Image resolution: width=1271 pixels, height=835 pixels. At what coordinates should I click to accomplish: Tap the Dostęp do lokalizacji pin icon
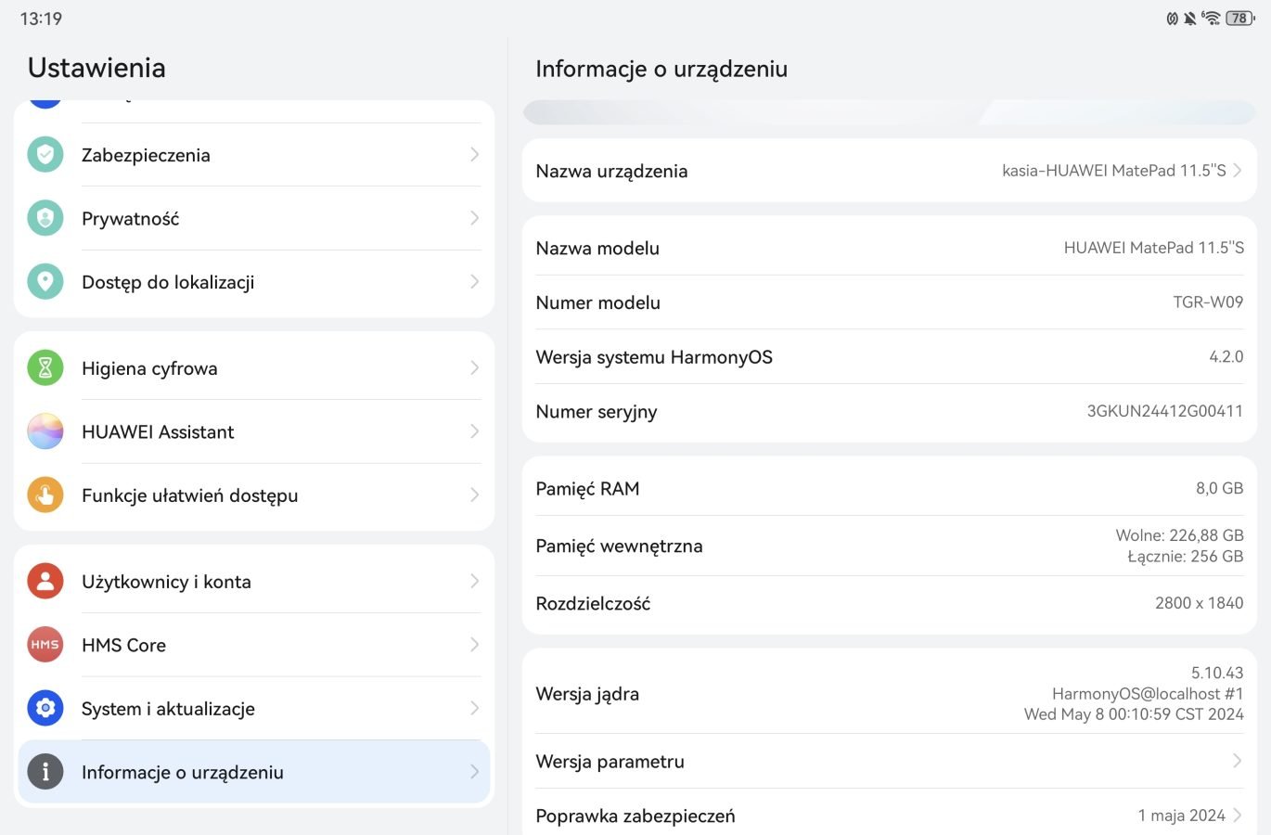click(x=45, y=282)
